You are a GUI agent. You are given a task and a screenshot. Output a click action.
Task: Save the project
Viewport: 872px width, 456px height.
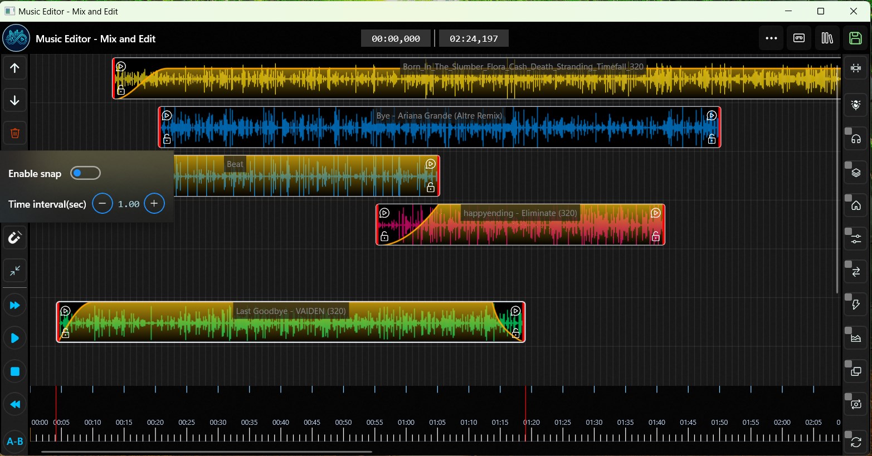point(855,38)
